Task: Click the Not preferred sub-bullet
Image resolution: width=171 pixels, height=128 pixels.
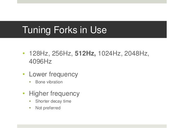Action: [x=48, y=108]
